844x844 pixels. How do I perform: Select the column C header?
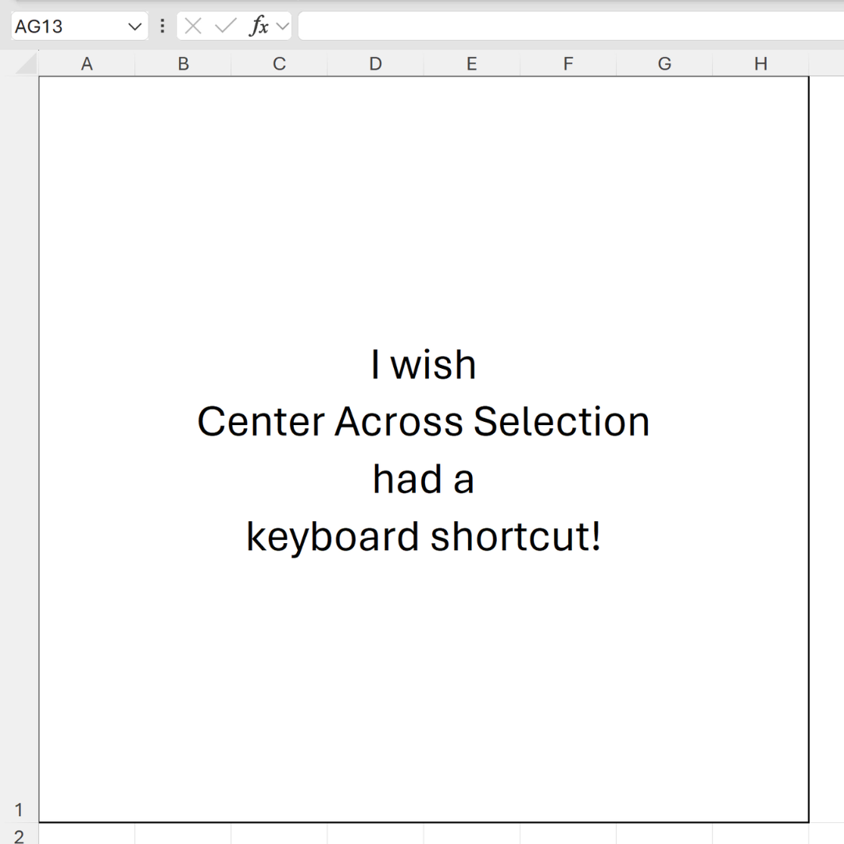click(279, 64)
